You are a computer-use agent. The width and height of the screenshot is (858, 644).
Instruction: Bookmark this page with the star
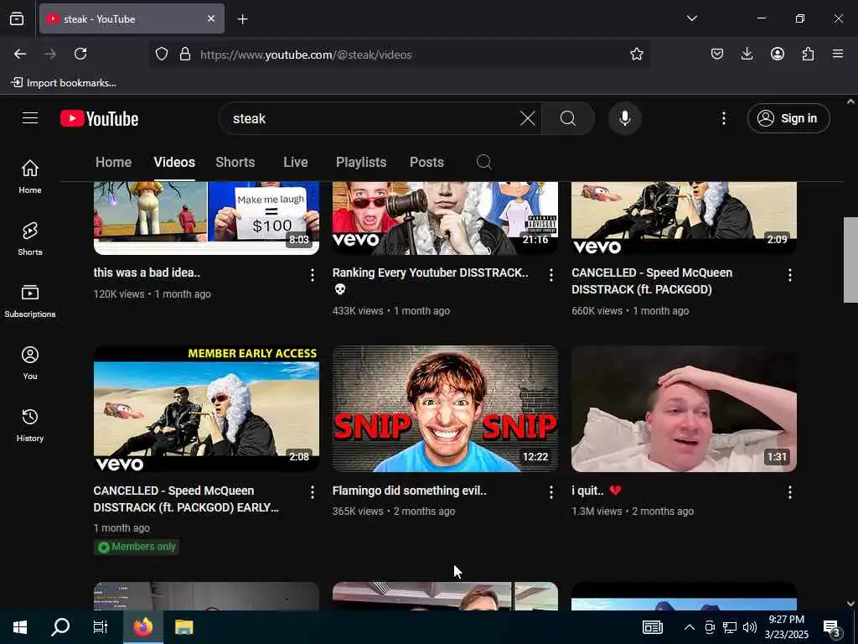(637, 54)
